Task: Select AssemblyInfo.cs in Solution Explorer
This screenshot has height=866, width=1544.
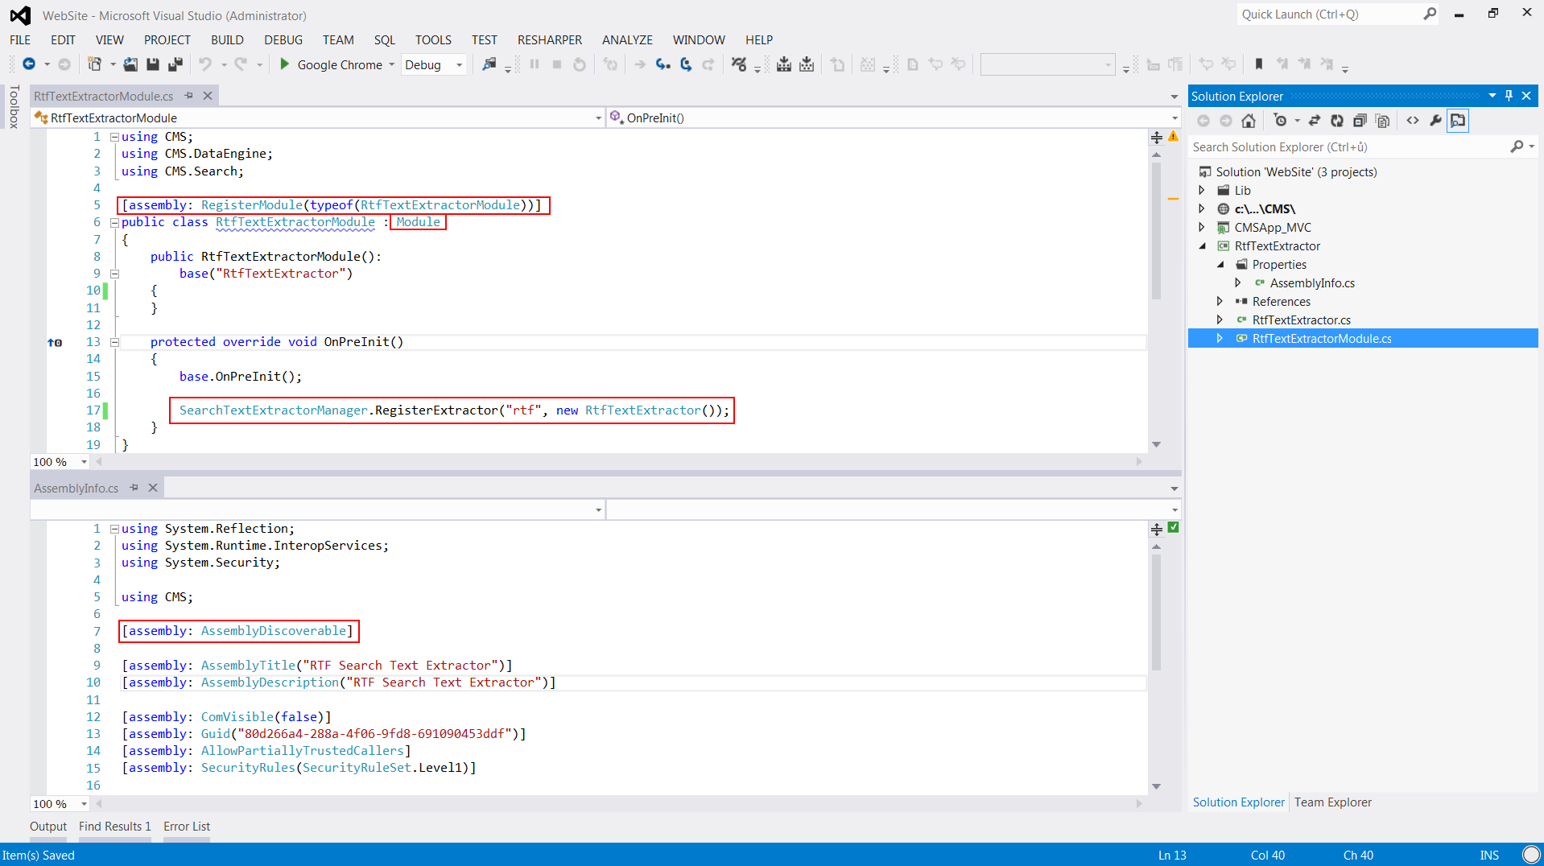Action: point(1312,283)
